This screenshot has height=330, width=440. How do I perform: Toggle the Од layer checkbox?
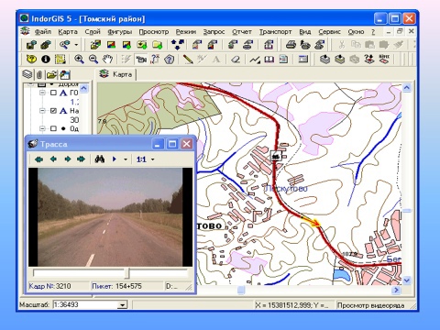(53, 128)
